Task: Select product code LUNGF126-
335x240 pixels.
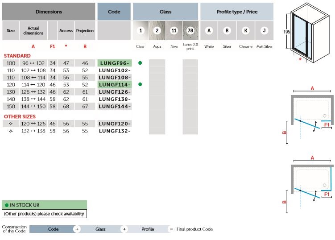Action: click(x=115, y=92)
